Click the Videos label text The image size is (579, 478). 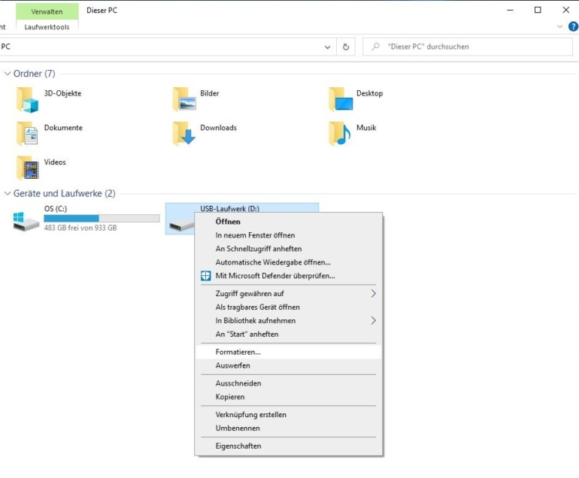pyautogui.click(x=55, y=162)
